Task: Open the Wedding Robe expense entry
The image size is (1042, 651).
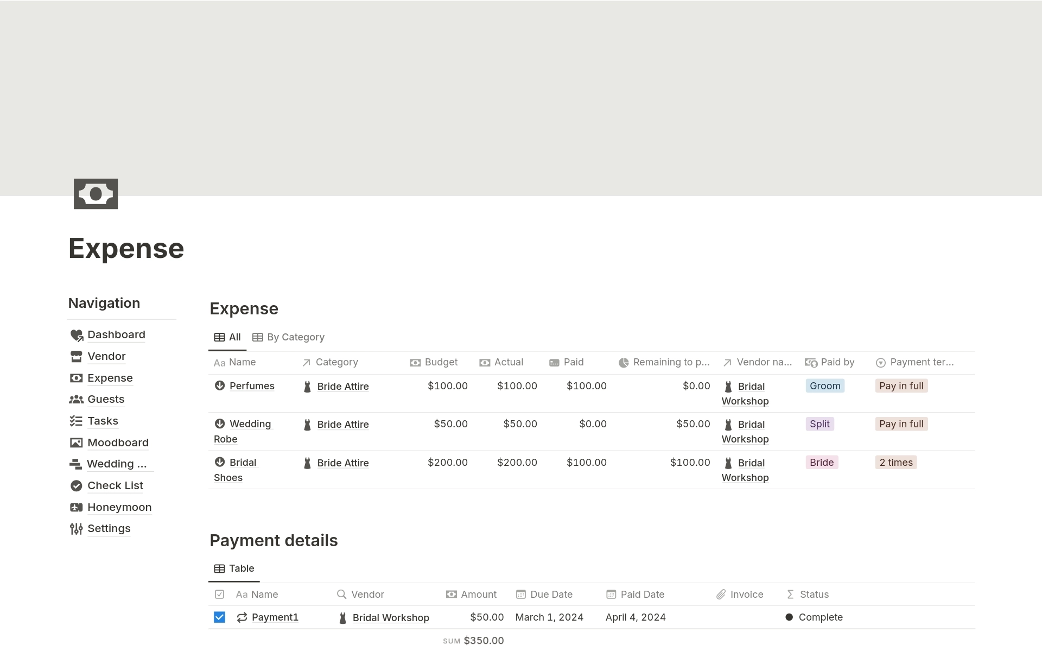Action: tap(242, 432)
